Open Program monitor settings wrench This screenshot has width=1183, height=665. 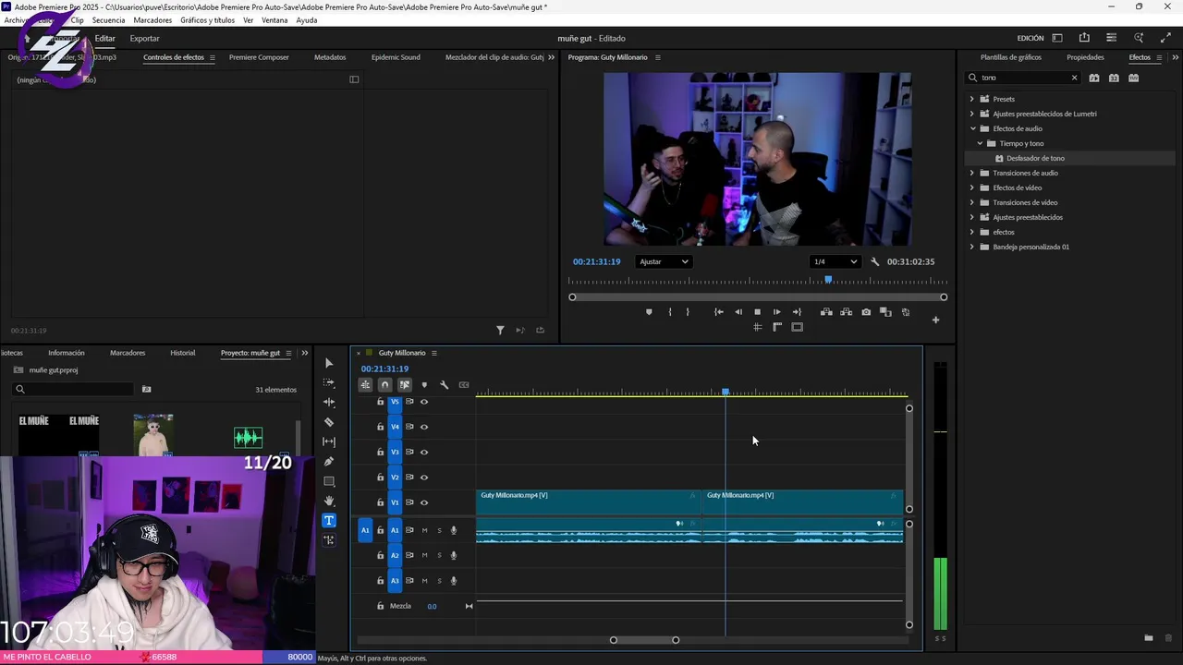pyautogui.click(x=875, y=261)
